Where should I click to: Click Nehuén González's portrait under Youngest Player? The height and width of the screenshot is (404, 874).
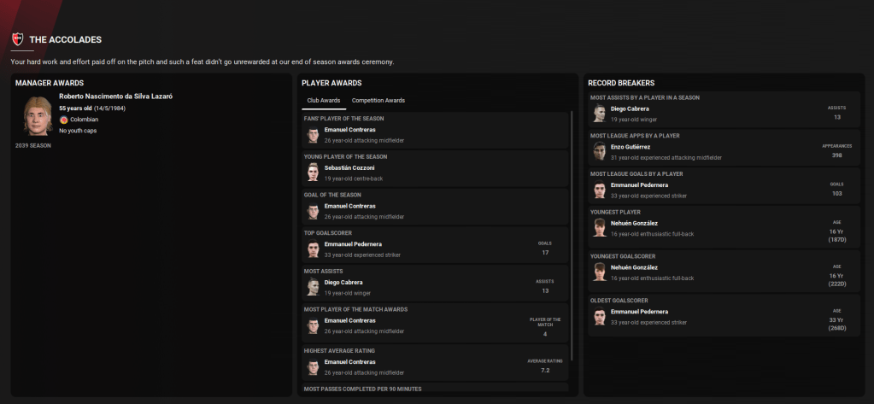tap(600, 228)
